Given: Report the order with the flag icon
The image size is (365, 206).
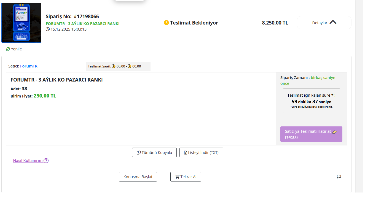Looking at the screenshot, I should click(339, 177).
